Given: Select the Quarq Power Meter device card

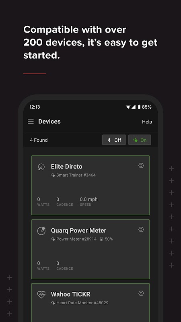Looking at the screenshot, I should (90, 249).
